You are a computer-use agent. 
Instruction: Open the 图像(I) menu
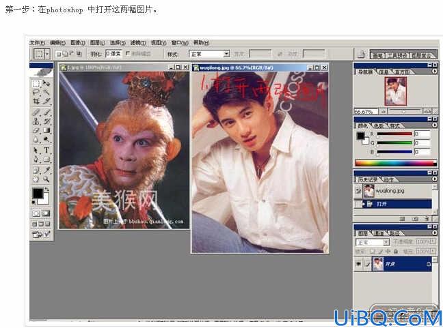pyautogui.click(x=78, y=42)
